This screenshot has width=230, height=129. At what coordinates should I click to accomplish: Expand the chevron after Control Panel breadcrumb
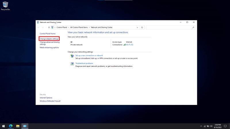pyautogui.click(x=69, y=28)
